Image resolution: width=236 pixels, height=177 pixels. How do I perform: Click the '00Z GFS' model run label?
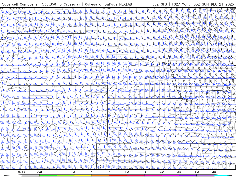[160, 4]
